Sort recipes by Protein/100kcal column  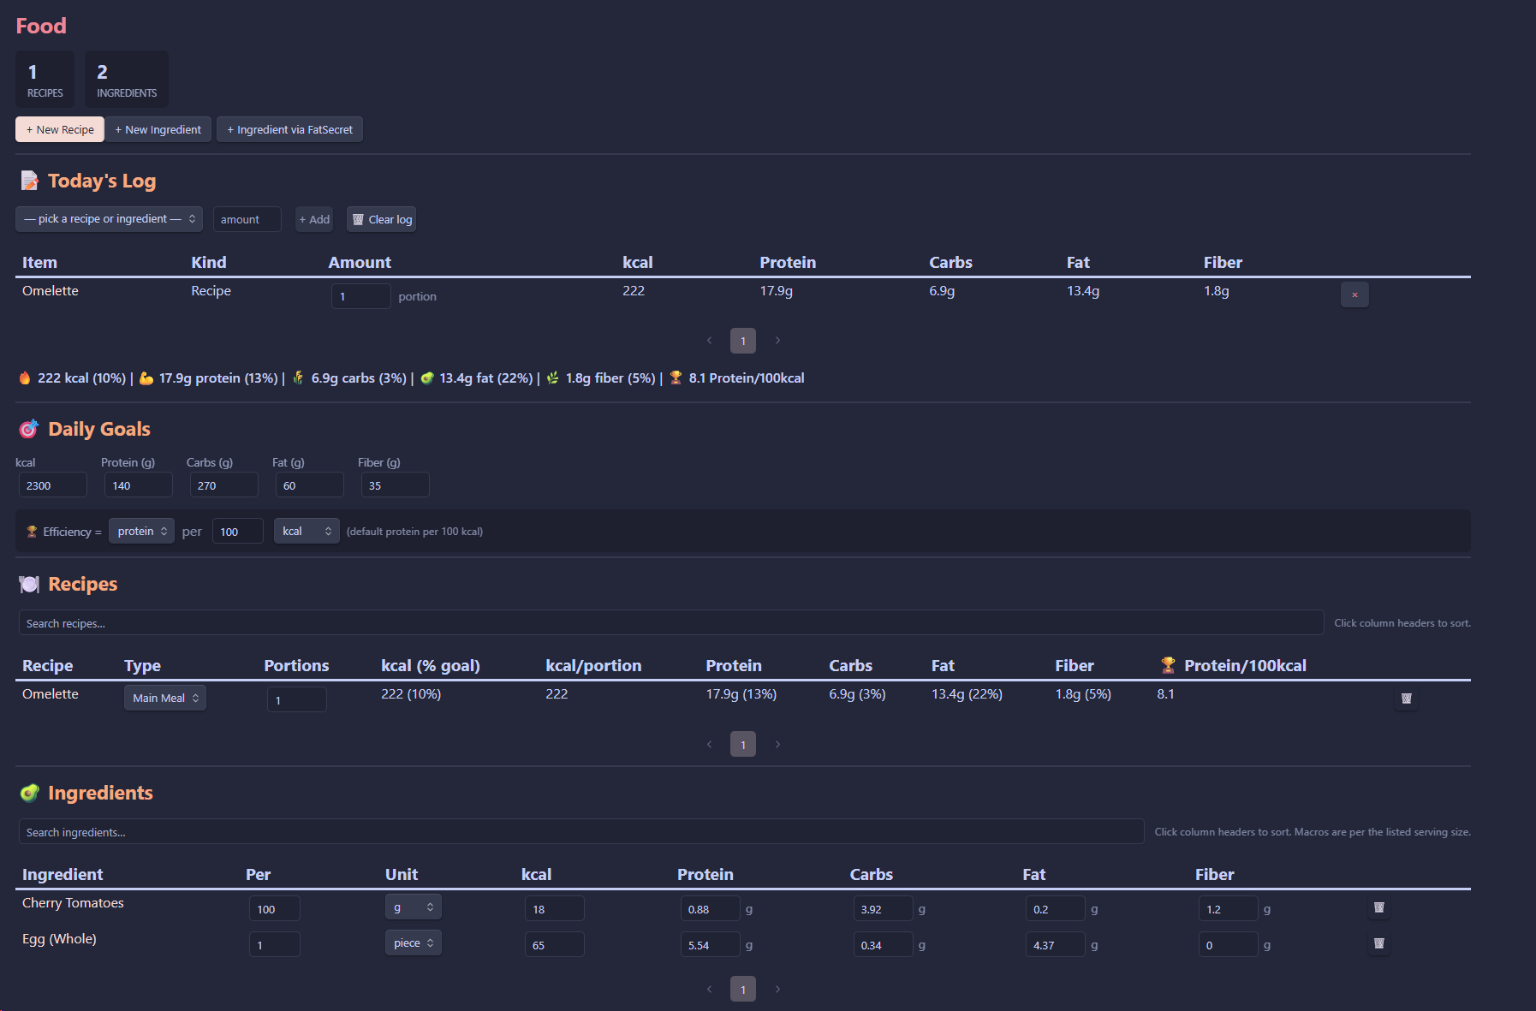pyautogui.click(x=1233, y=665)
